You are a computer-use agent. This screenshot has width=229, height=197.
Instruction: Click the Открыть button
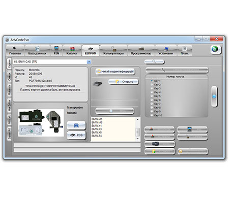click(123, 82)
